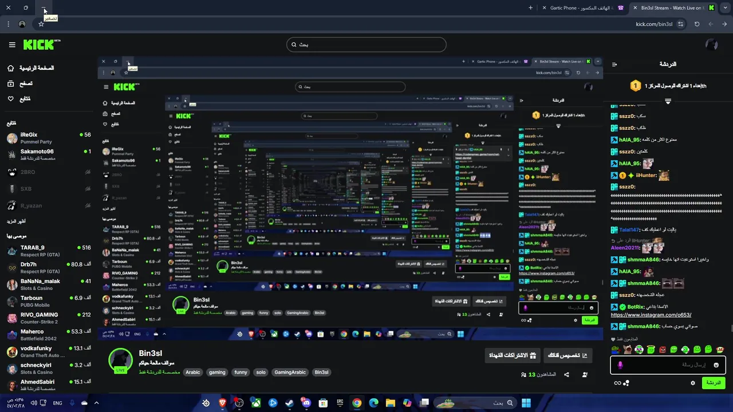Screen dimensions: 733x412
Task: Open the Following sidebar link
Action: click(18, 98)
